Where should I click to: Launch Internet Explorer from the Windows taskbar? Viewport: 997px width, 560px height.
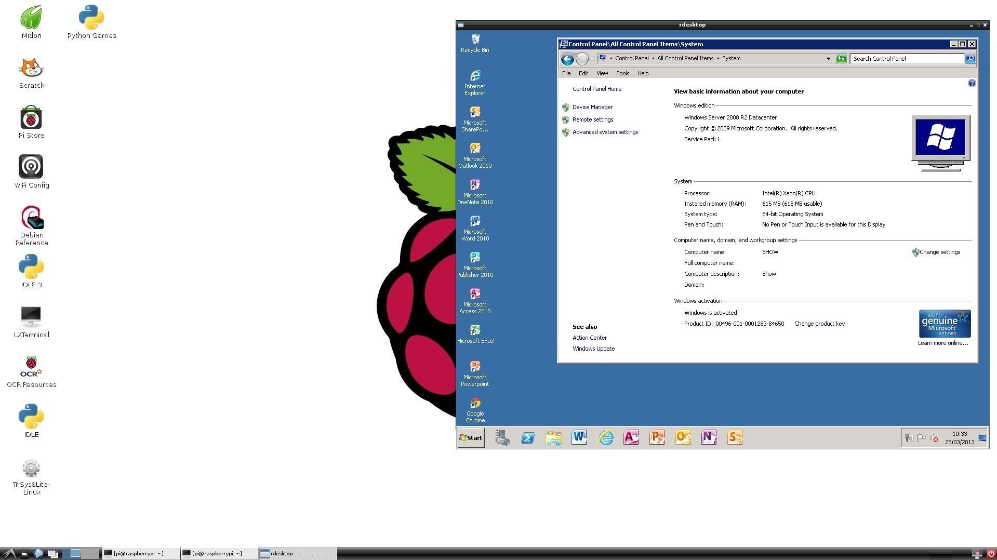[x=605, y=438]
